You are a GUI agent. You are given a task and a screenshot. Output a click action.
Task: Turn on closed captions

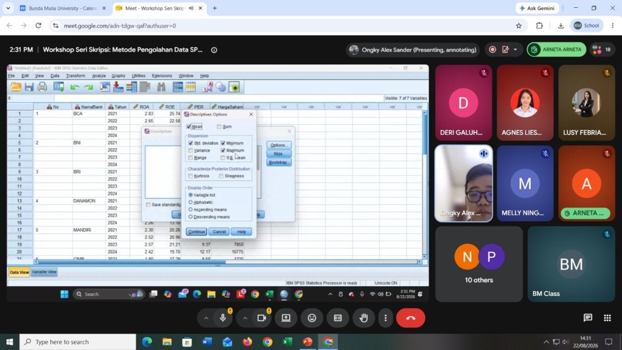coord(338,318)
